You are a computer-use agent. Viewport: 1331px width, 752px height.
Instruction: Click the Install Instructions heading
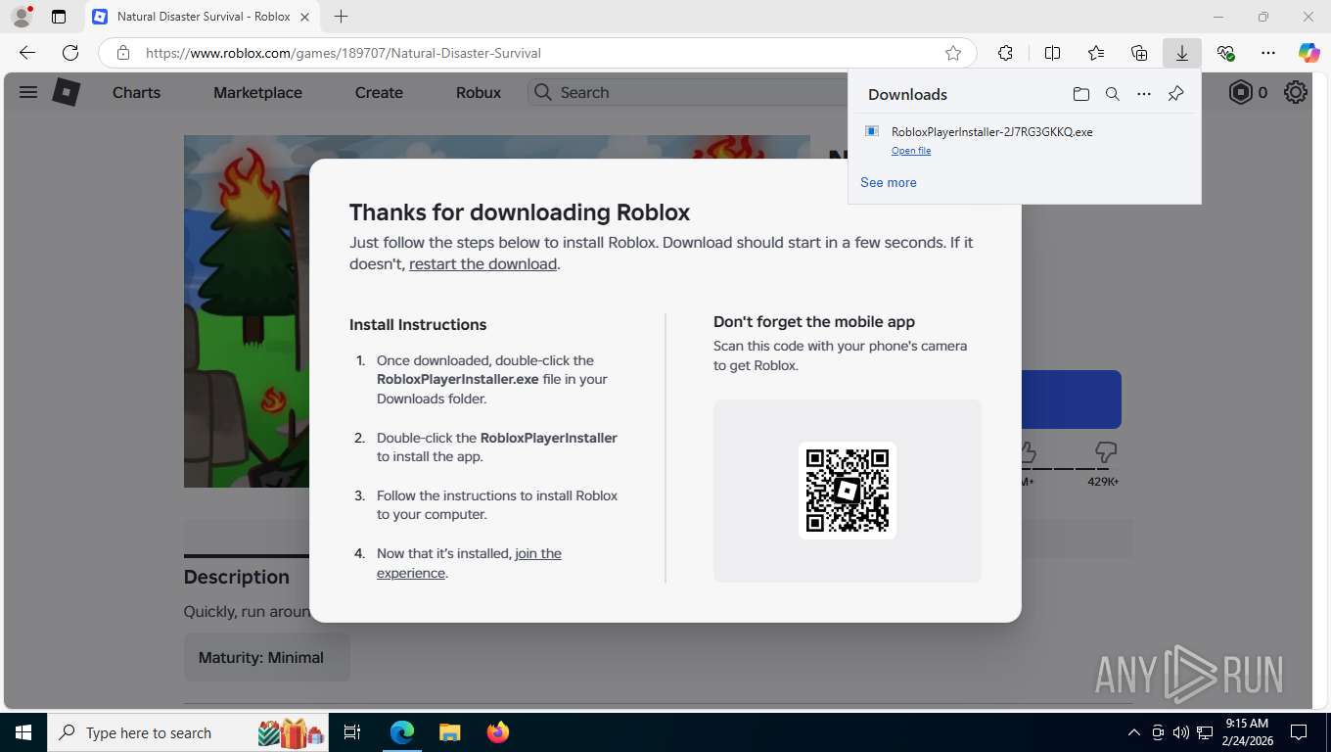(x=418, y=325)
